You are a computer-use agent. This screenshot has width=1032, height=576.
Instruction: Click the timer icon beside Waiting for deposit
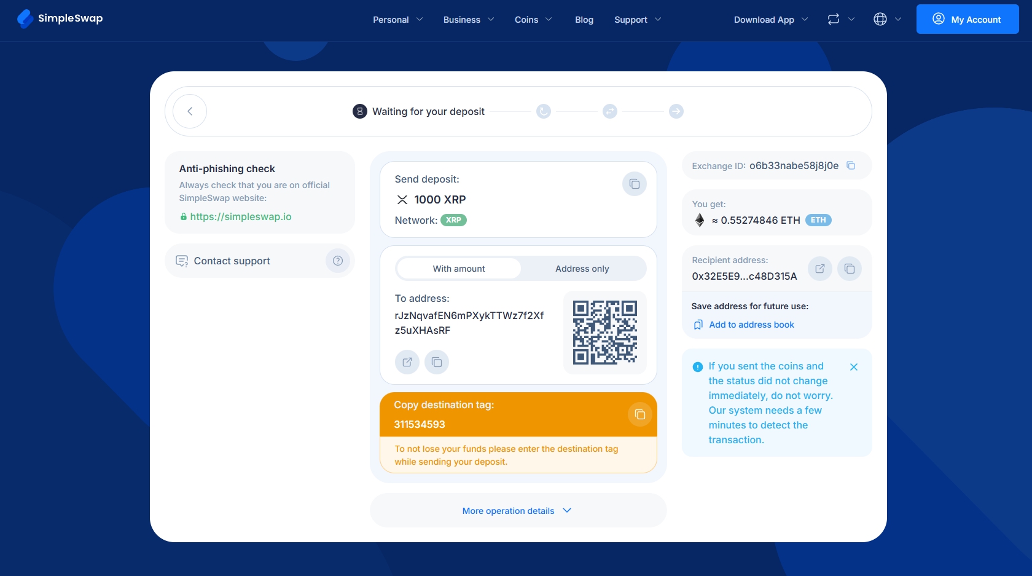click(x=360, y=111)
